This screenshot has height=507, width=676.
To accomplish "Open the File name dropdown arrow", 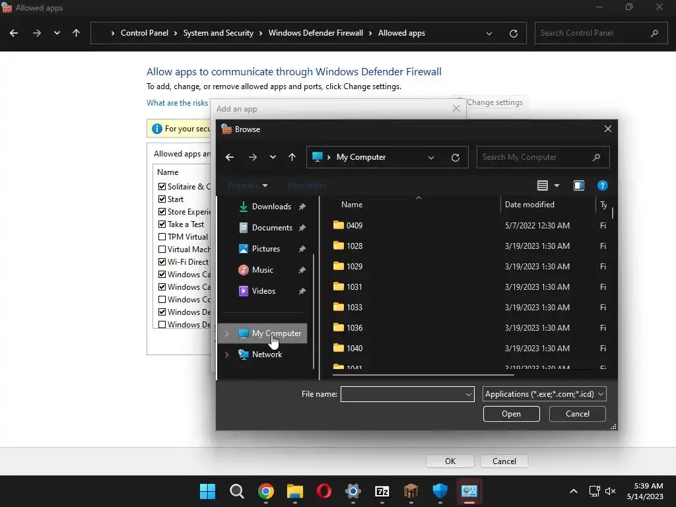I will (468, 394).
